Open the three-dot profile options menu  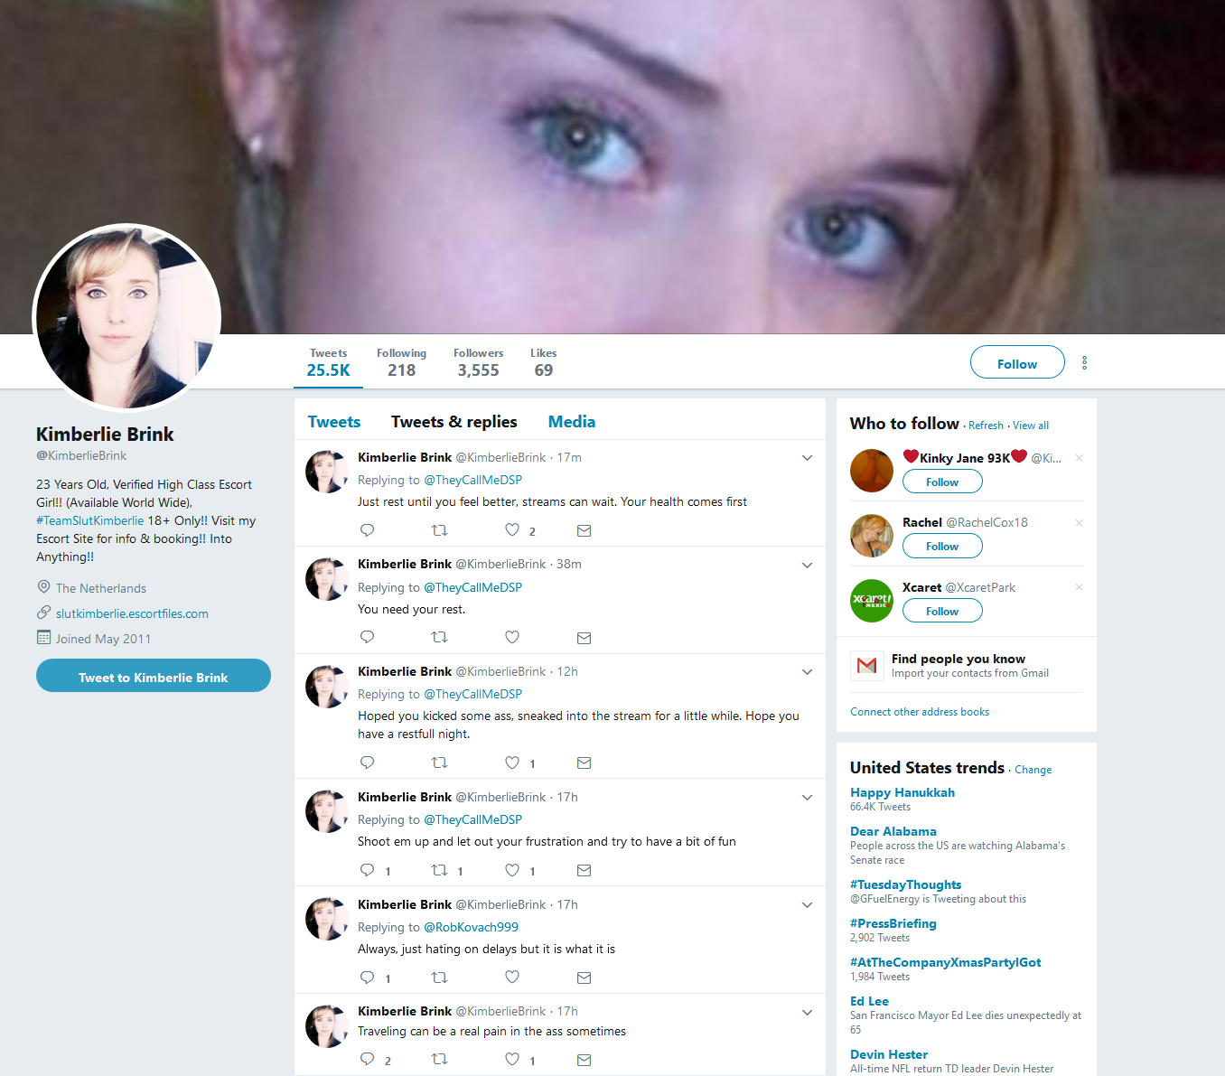coord(1084,362)
